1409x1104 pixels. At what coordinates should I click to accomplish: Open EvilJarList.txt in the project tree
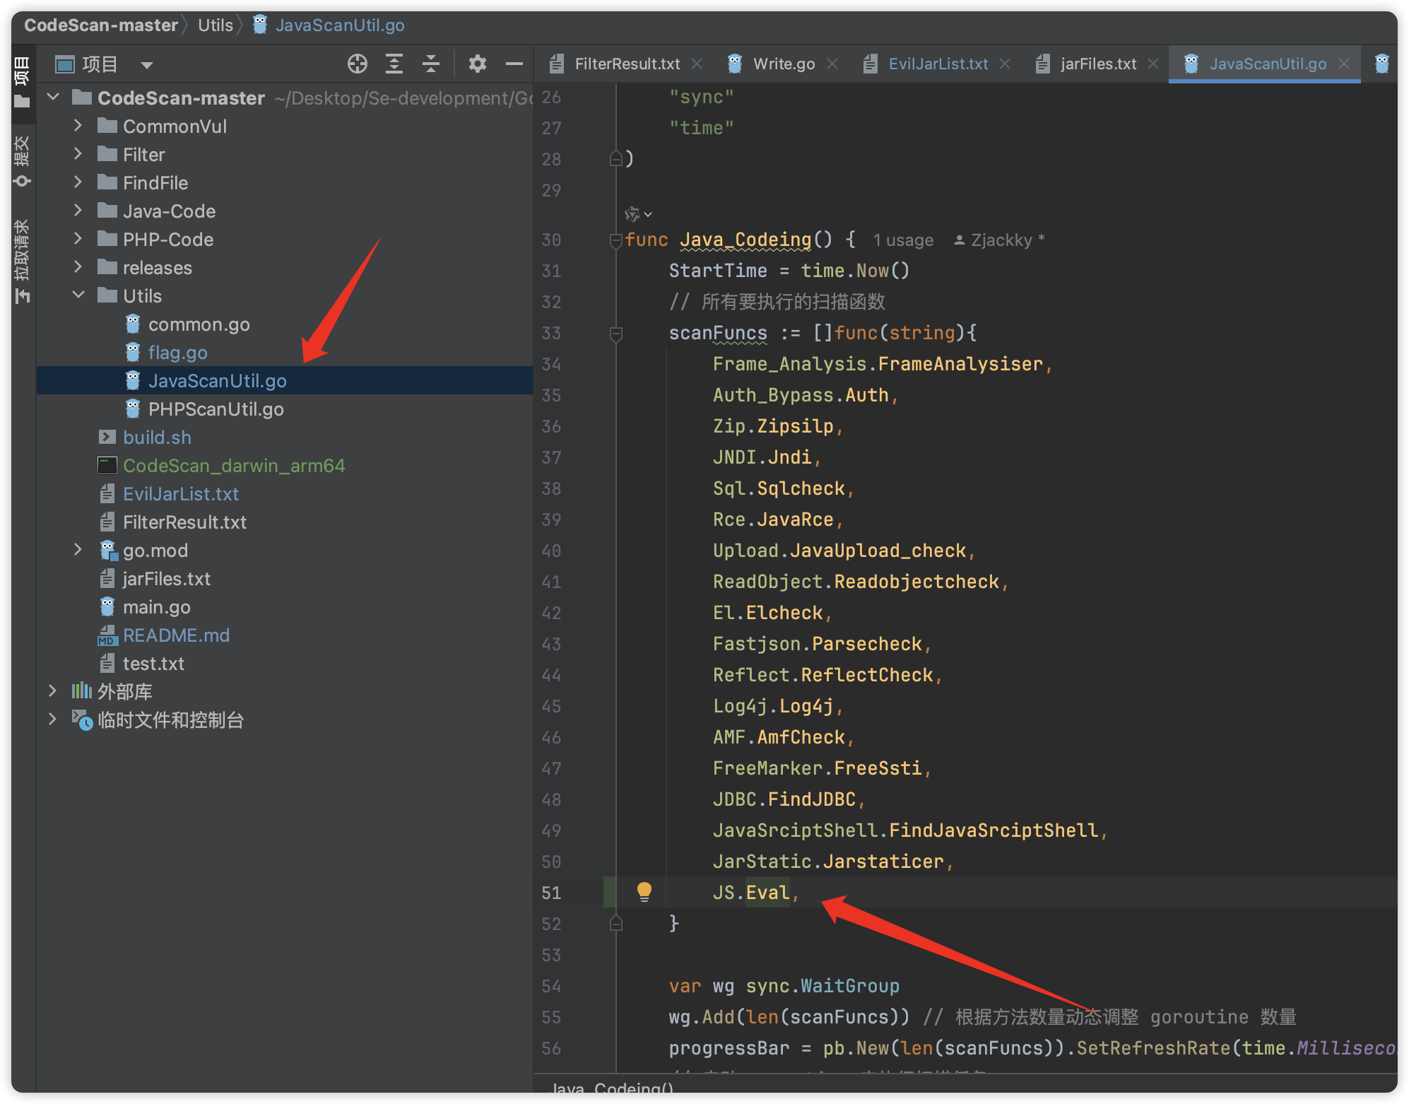pyautogui.click(x=181, y=494)
